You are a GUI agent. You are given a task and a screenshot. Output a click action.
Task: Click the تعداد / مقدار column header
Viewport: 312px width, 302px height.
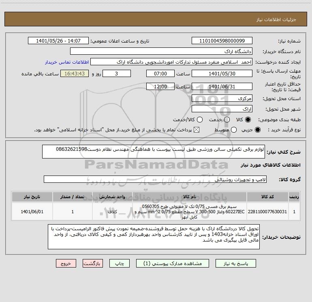(73, 197)
